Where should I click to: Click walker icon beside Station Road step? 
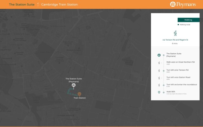click(x=159, y=78)
